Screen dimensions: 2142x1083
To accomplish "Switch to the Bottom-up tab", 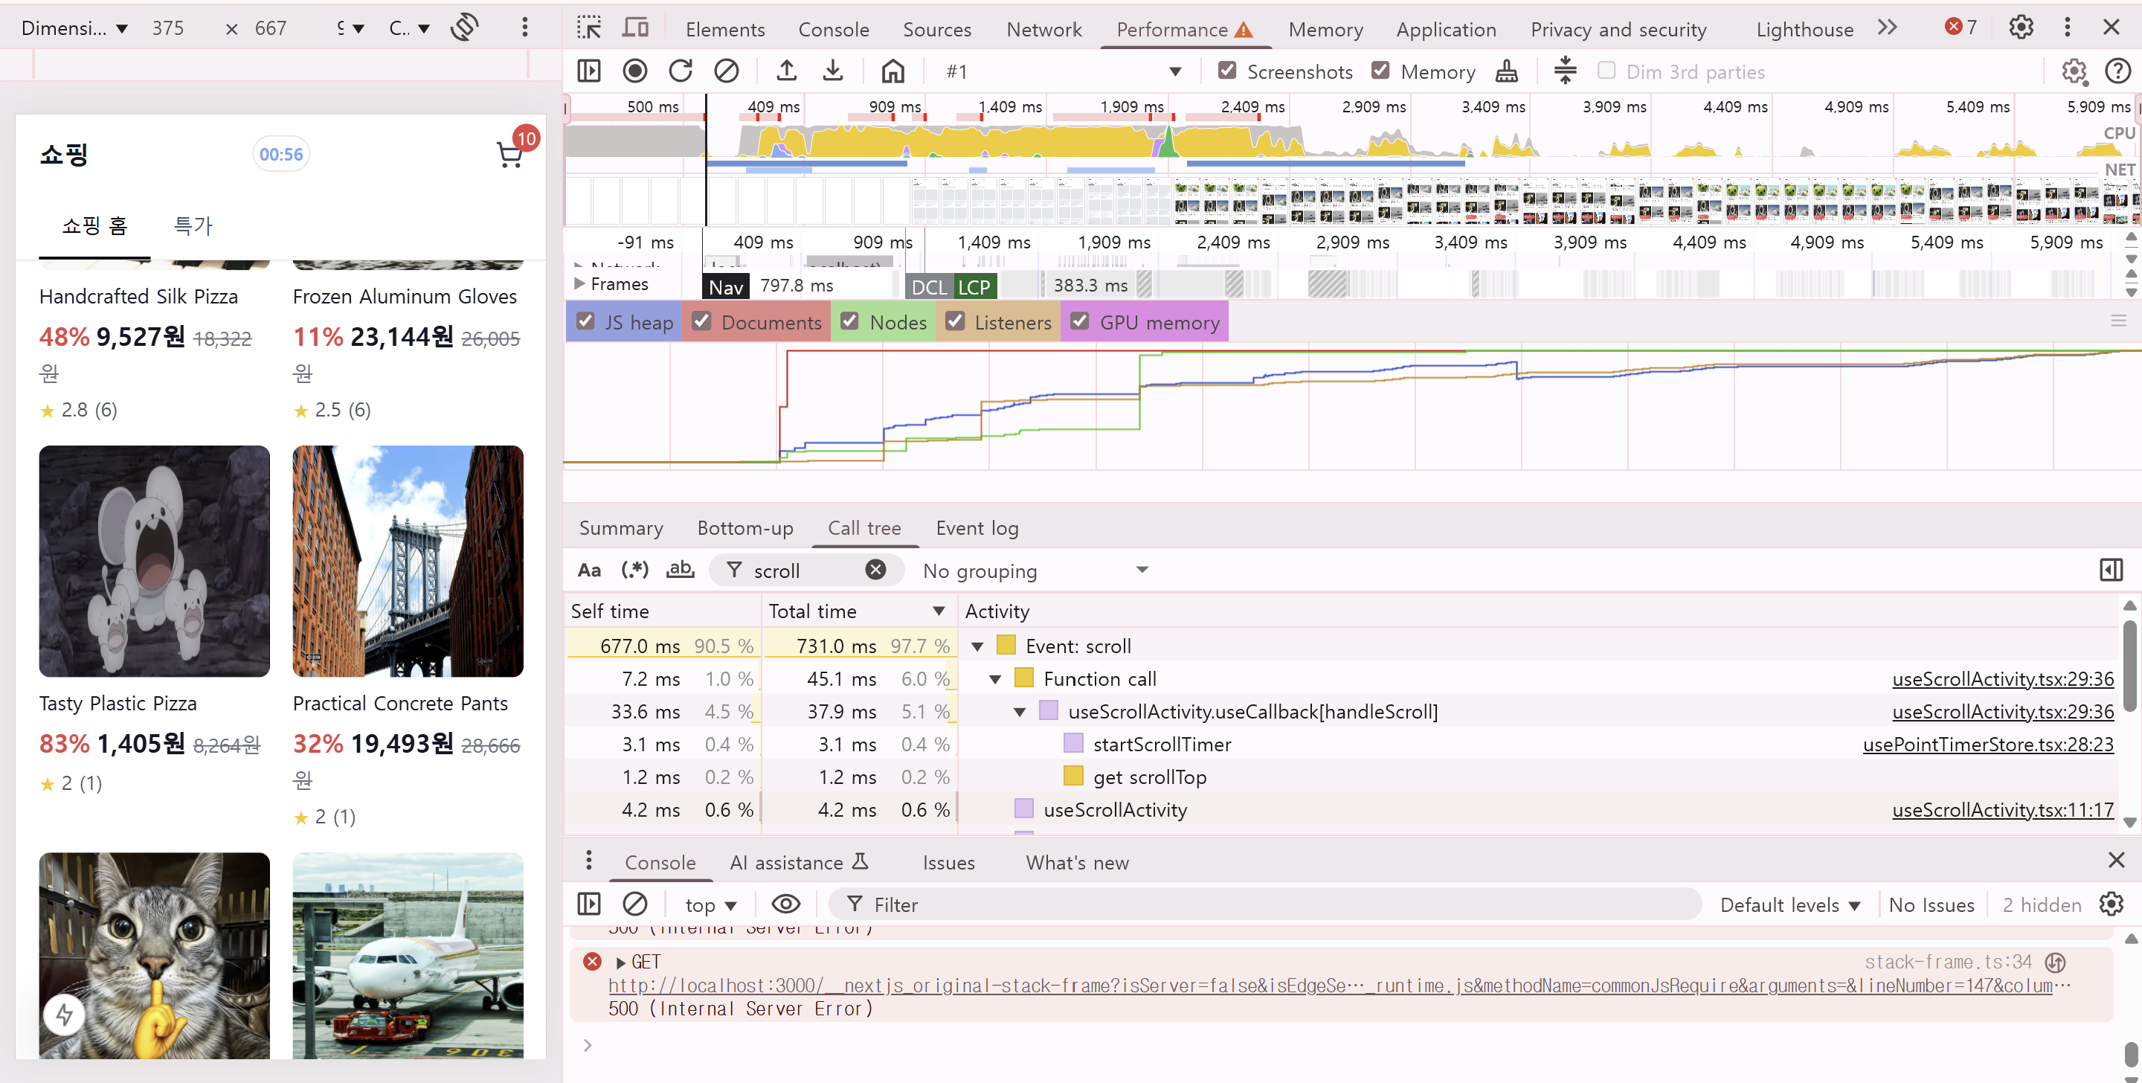I will [745, 528].
